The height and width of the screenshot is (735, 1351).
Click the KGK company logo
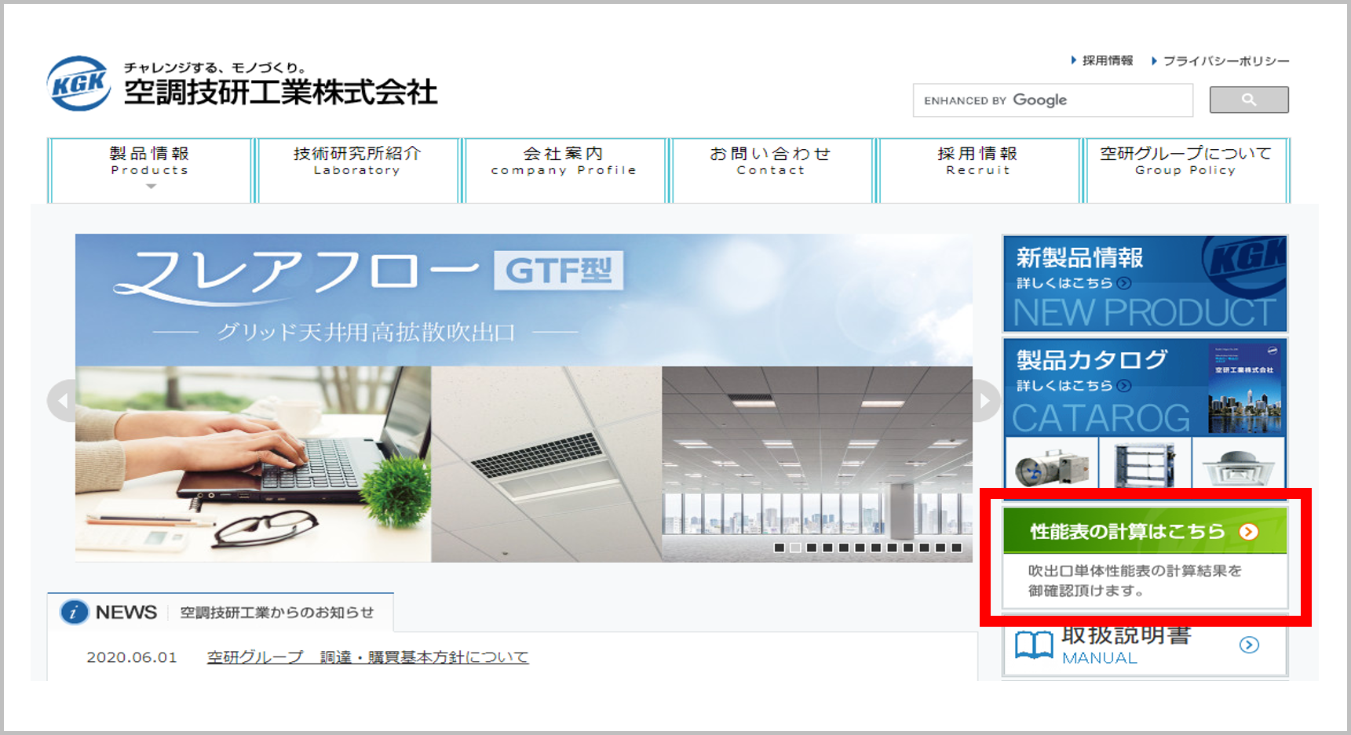tap(79, 83)
